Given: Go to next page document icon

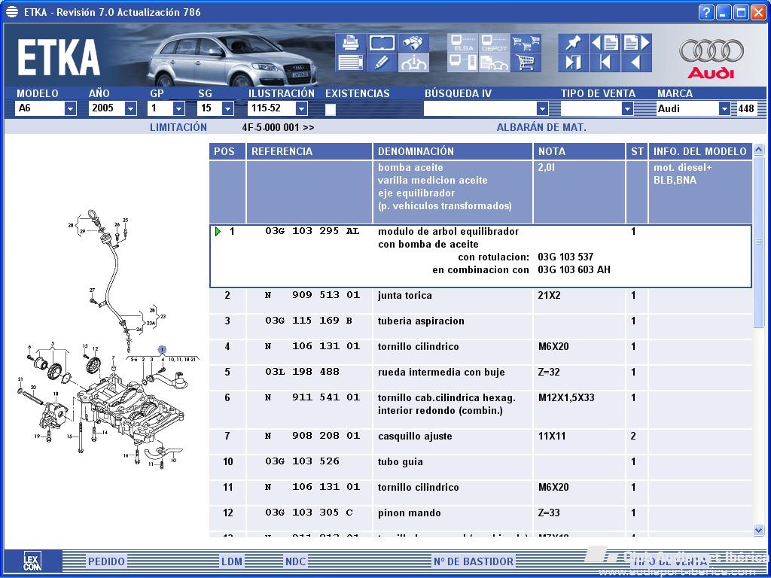Looking at the screenshot, I should click(x=636, y=43).
